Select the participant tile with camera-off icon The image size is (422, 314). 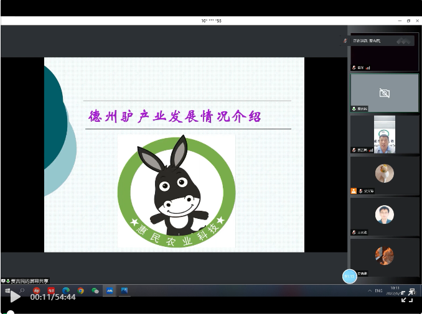pyautogui.click(x=384, y=93)
